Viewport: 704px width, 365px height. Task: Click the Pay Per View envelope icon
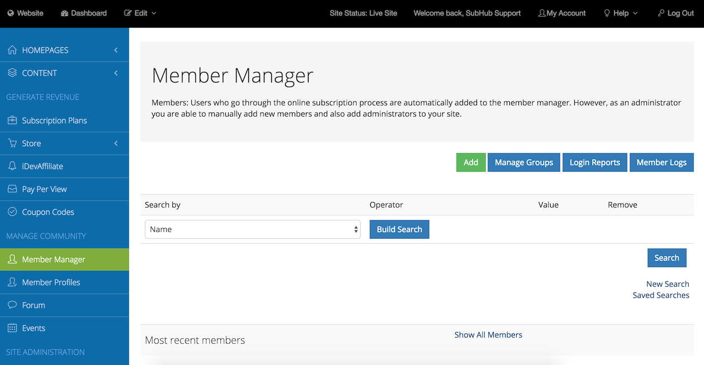click(12, 189)
